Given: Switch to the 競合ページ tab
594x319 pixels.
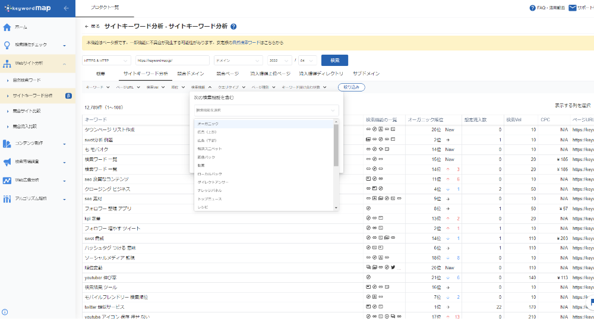Looking at the screenshot, I should click(228, 74).
